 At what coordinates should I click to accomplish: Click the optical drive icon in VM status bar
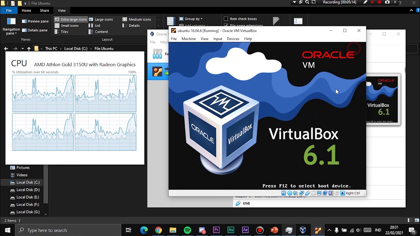(x=290, y=193)
